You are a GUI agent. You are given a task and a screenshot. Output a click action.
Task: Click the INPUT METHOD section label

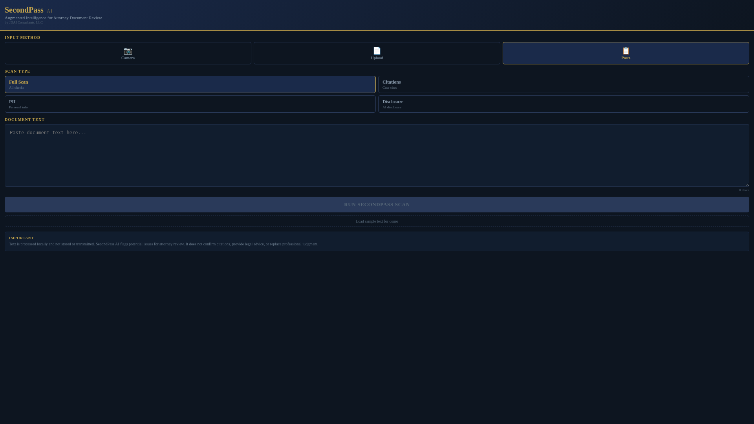click(x=22, y=37)
